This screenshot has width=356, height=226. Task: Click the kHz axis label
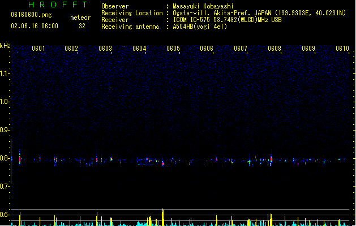click(x=5, y=46)
